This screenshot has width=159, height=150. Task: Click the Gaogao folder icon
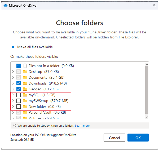pyautogui.click(x=25, y=89)
